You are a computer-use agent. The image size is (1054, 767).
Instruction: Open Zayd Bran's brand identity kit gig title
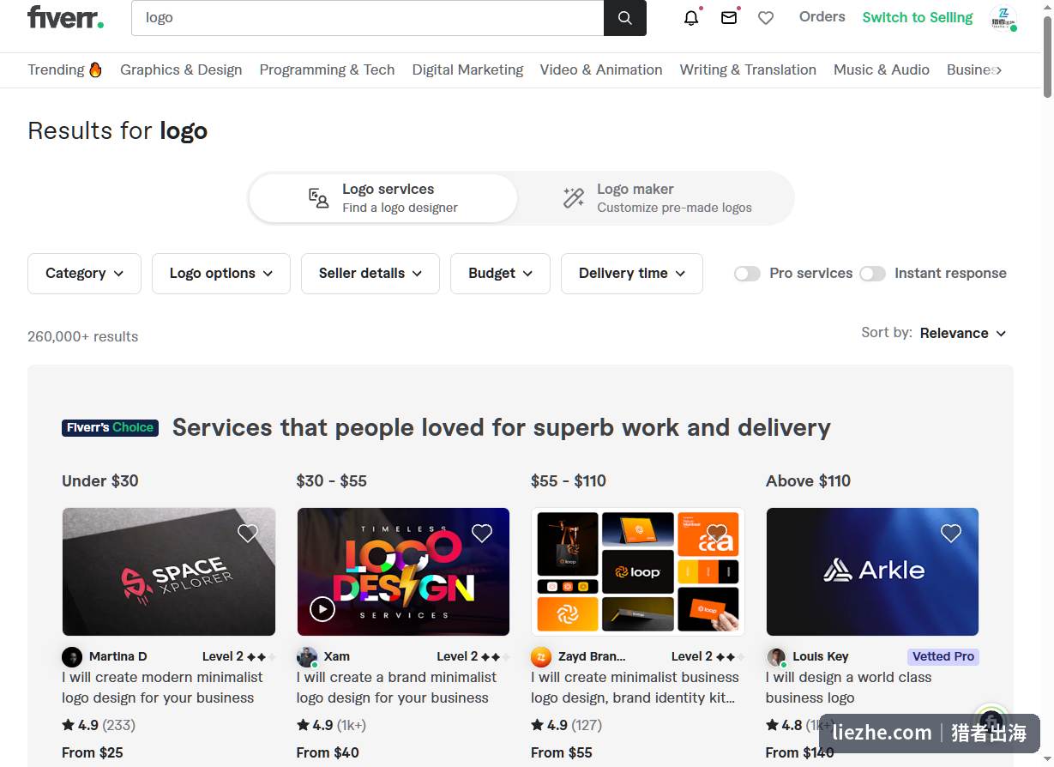tap(635, 687)
